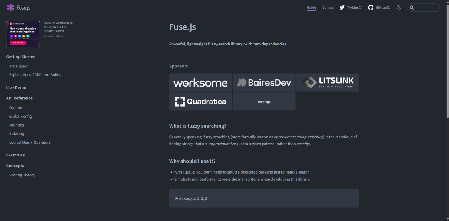Screen dimensions: 449x221
Task: Go to Installation in the sidebar
Action: point(19,66)
